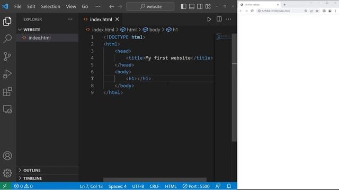
Task: Click the website command center search box
Action: point(150,6)
